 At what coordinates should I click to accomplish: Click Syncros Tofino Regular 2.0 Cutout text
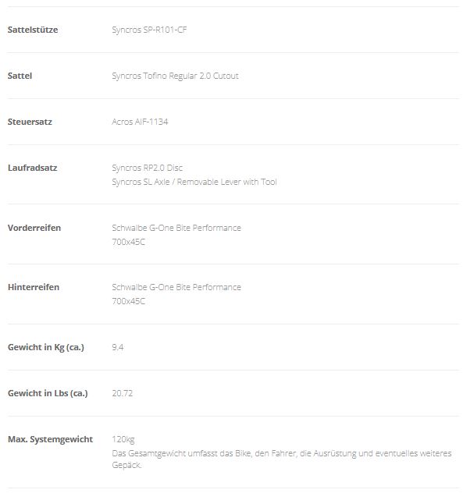click(x=175, y=76)
